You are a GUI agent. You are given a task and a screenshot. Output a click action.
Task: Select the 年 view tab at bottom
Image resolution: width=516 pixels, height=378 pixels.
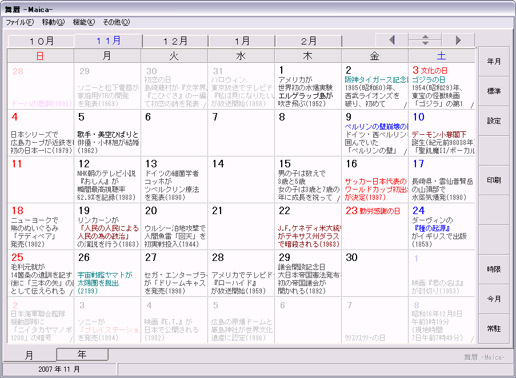tap(82, 355)
